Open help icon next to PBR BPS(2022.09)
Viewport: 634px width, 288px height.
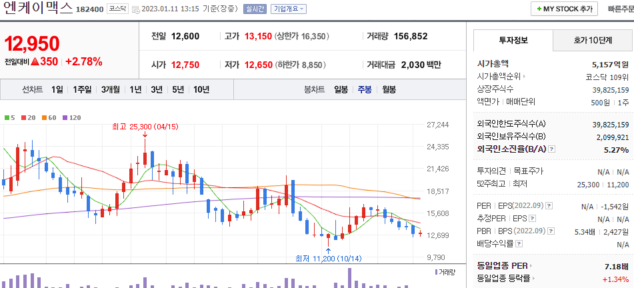(550, 231)
